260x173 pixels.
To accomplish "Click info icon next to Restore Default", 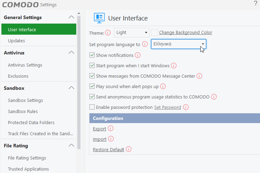I will pos(129,149).
